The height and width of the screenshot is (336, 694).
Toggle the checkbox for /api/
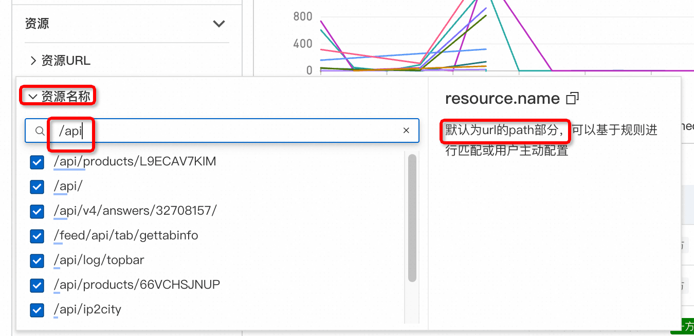(x=37, y=186)
